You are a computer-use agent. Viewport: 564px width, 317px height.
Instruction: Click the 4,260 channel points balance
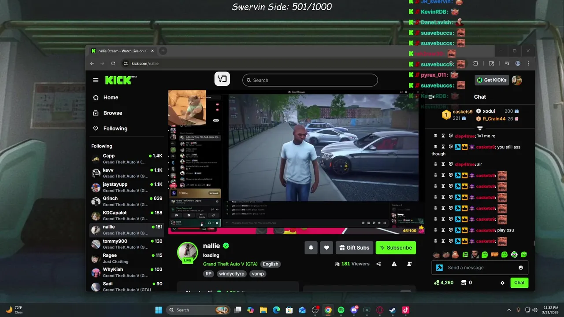pos(444,283)
